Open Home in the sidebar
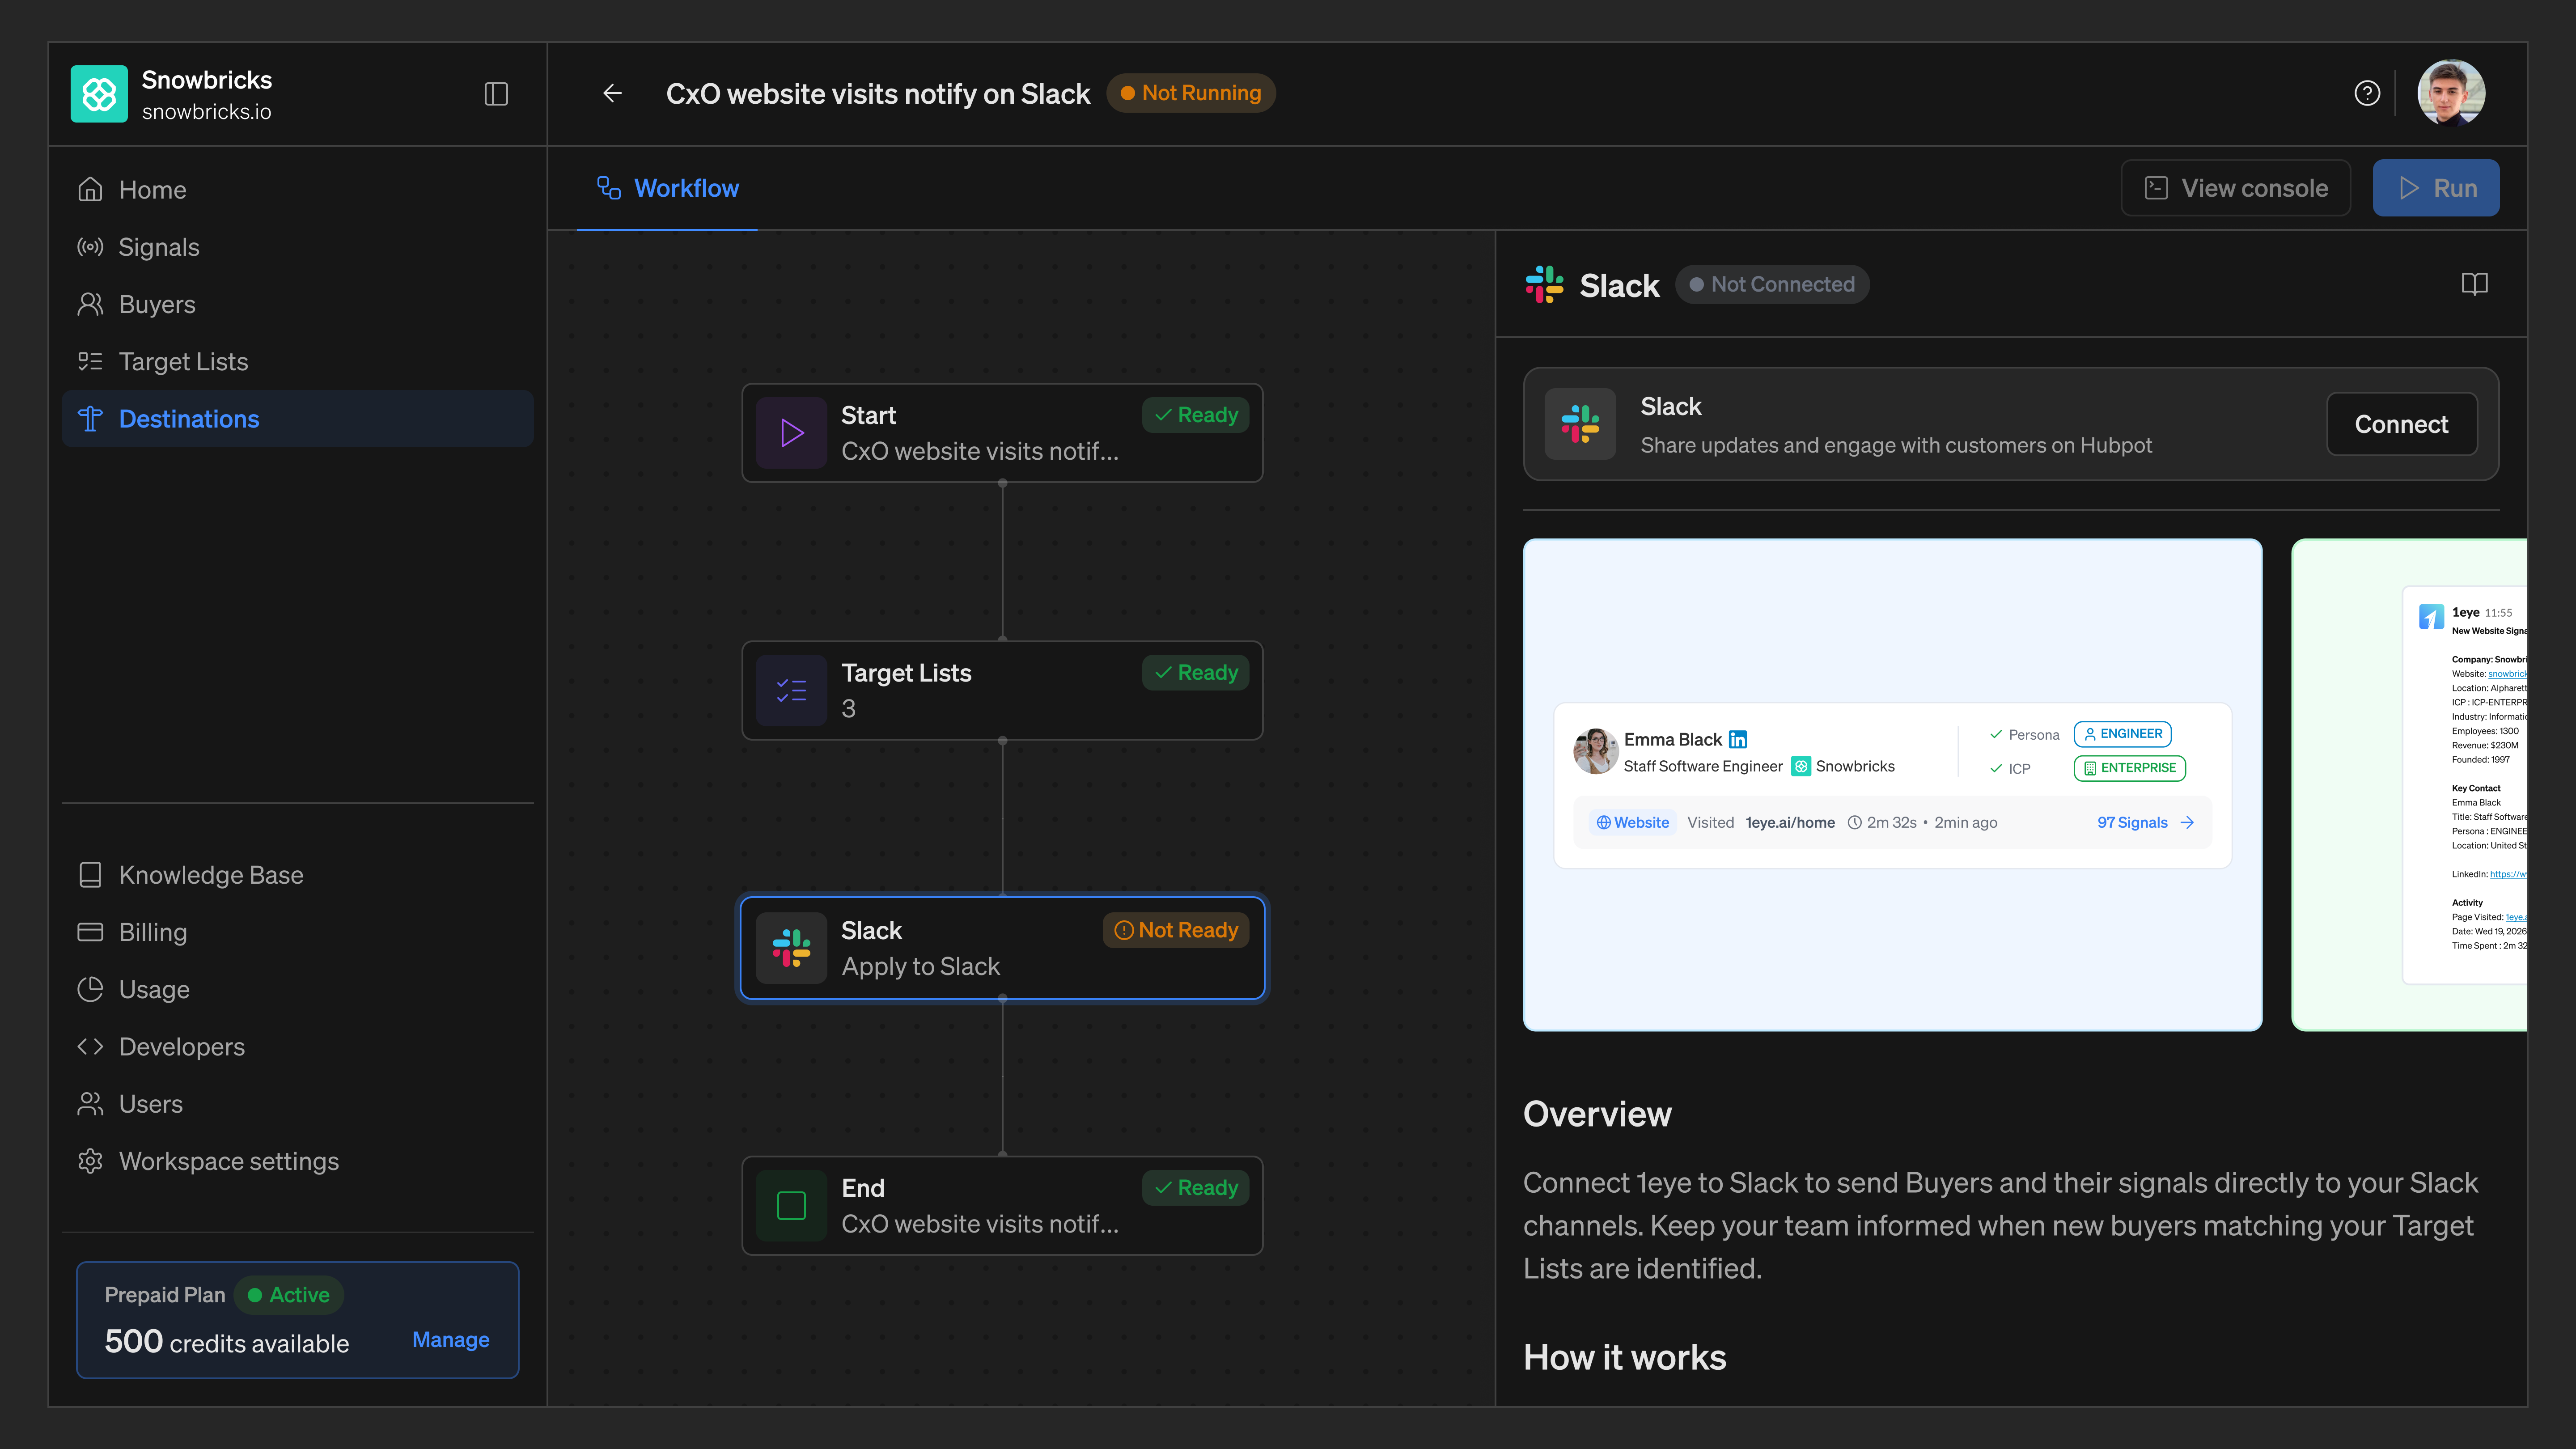Viewport: 2576px width, 1449px height. [297, 190]
